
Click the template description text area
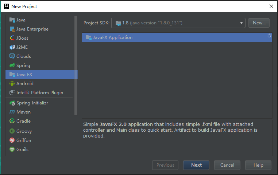177,138
